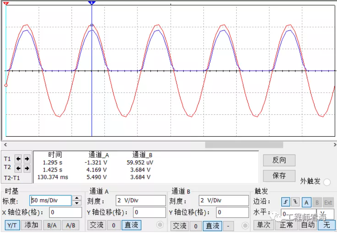
Task: Click Channel A Y轴位移 field
Action: (x=149, y=213)
